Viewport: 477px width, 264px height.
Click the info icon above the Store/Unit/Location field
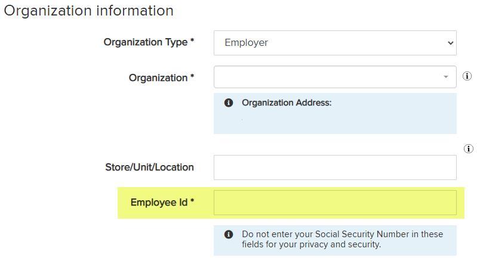click(x=469, y=149)
